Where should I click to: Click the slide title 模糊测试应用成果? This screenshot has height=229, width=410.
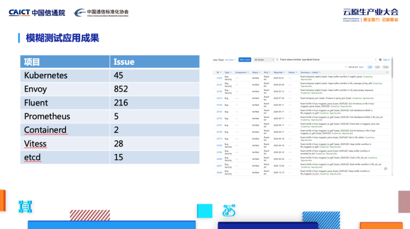(62, 38)
